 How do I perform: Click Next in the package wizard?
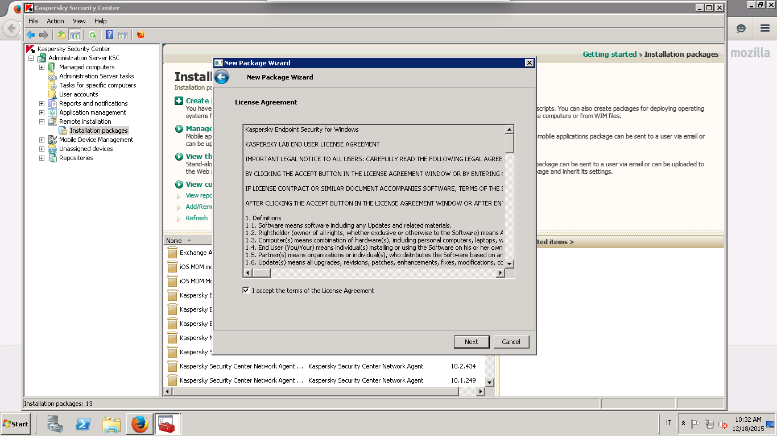(471, 342)
